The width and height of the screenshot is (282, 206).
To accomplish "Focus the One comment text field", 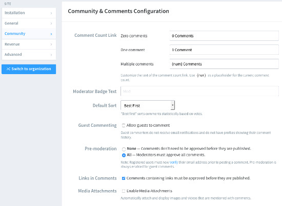I will pyautogui.click(x=224, y=50).
